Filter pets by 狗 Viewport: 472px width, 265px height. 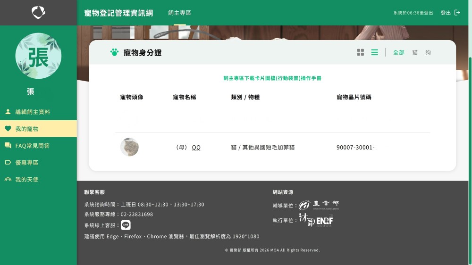[428, 53]
